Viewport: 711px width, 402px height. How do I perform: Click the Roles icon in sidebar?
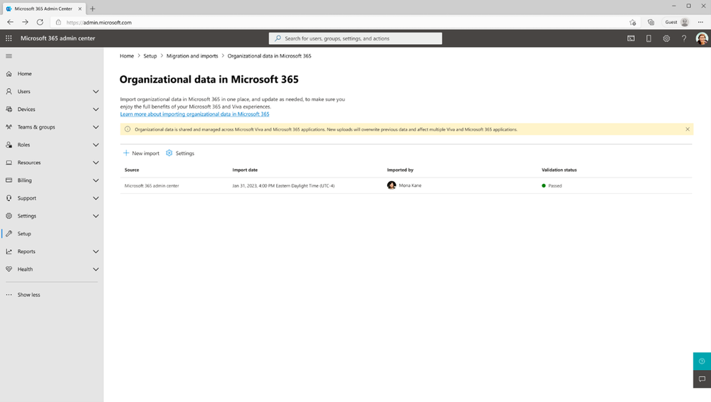9,145
